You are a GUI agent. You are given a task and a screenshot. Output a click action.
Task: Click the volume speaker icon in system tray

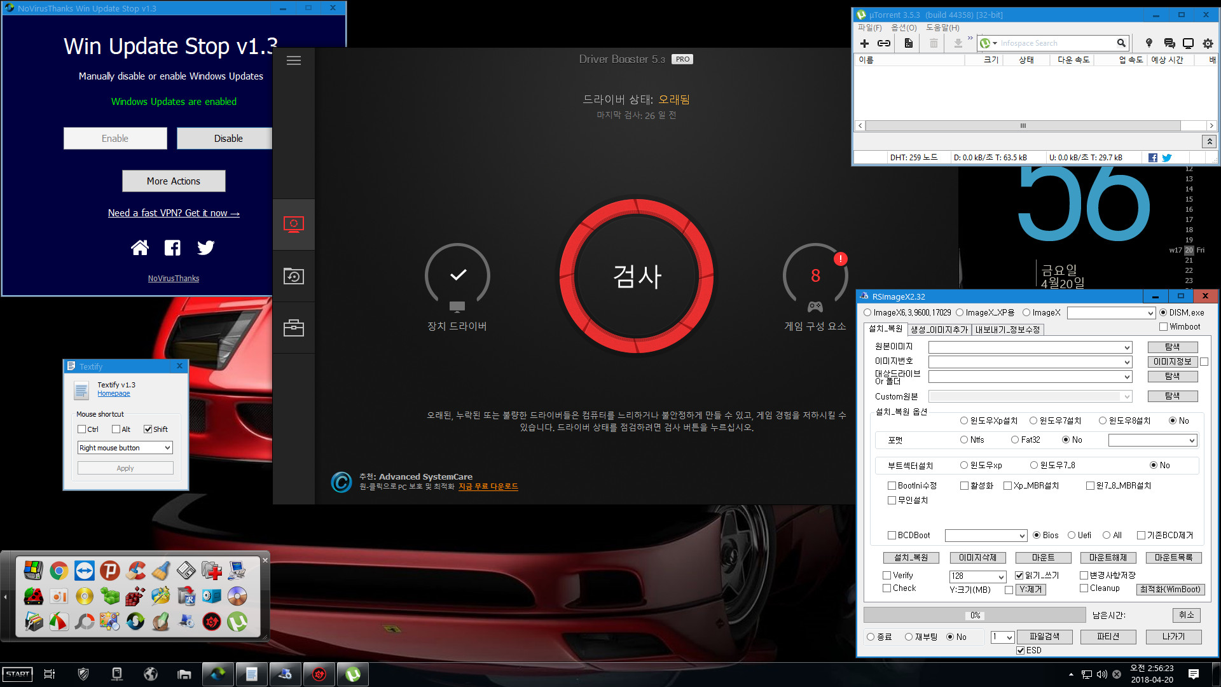1102,674
